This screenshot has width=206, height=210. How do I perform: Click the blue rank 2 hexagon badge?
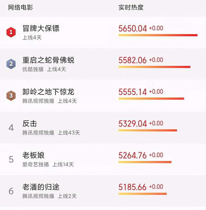click(11, 64)
